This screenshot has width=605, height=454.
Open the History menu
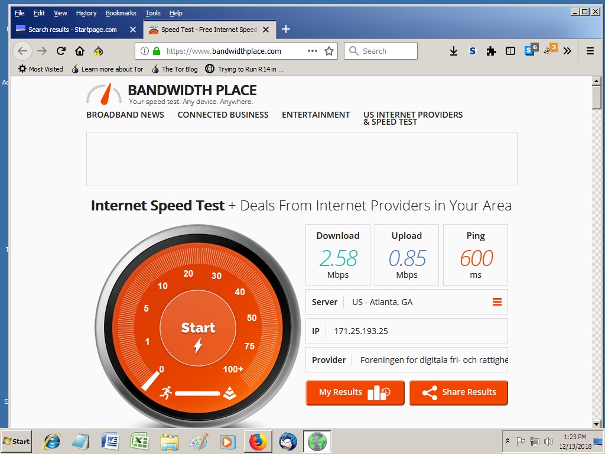(86, 13)
